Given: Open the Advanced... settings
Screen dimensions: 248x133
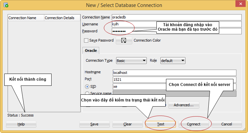Looking at the screenshot, I should (x=184, y=105).
